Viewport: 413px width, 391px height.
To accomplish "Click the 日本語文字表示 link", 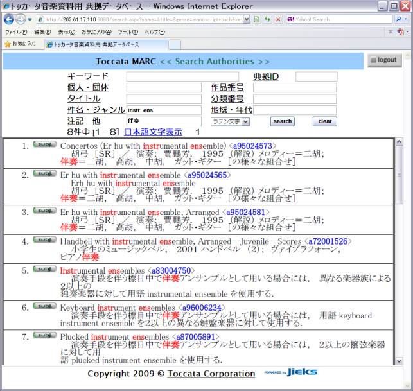I will pyautogui.click(x=153, y=132).
